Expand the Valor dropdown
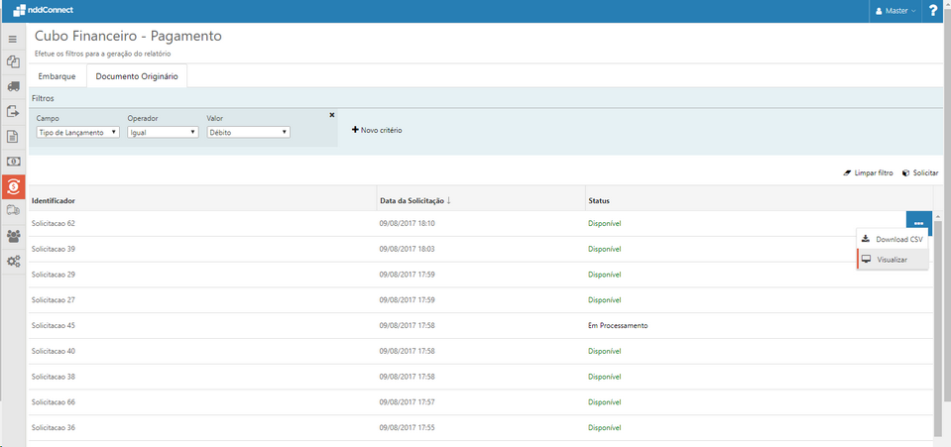The width and height of the screenshot is (951, 447). point(248,132)
